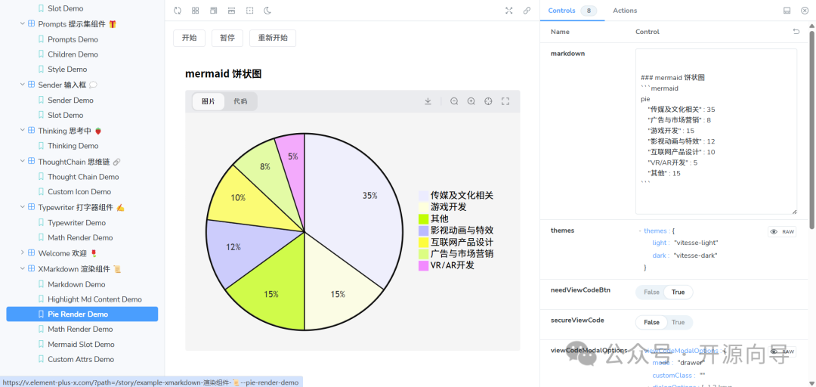Click the "vitesse-light" theme value

pos(696,243)
